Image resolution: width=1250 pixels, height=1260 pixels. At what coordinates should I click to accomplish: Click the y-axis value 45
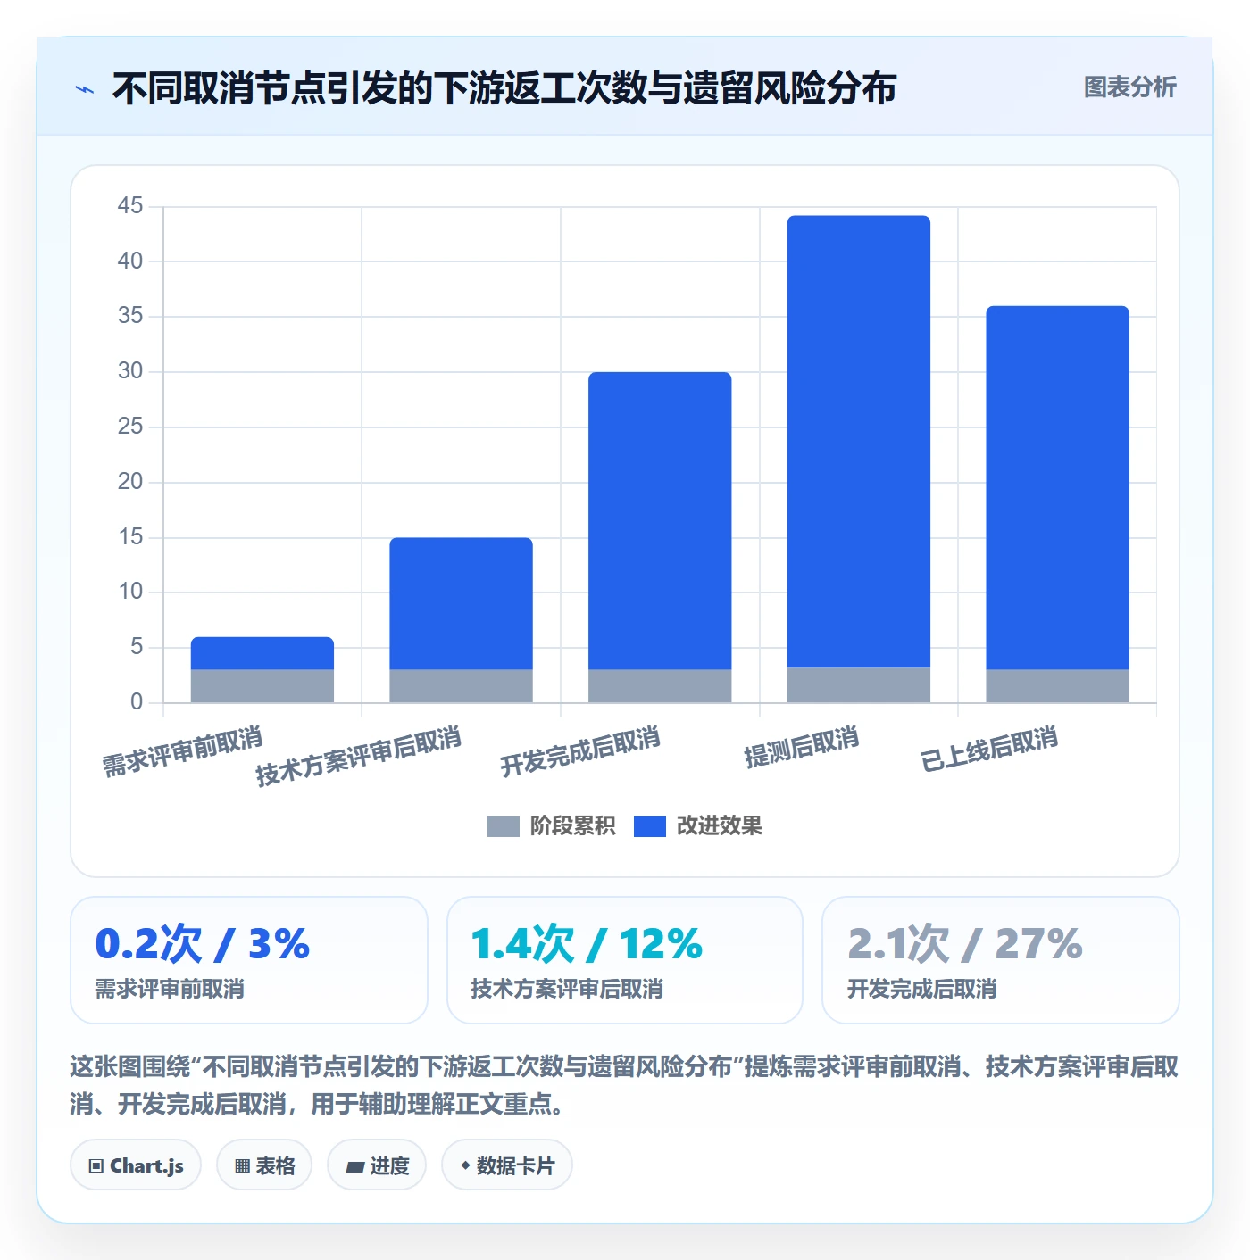point(130,206)
